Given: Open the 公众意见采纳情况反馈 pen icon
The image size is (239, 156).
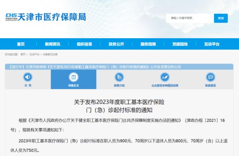Looking at the screenshot, I should [x=165, y=77].
